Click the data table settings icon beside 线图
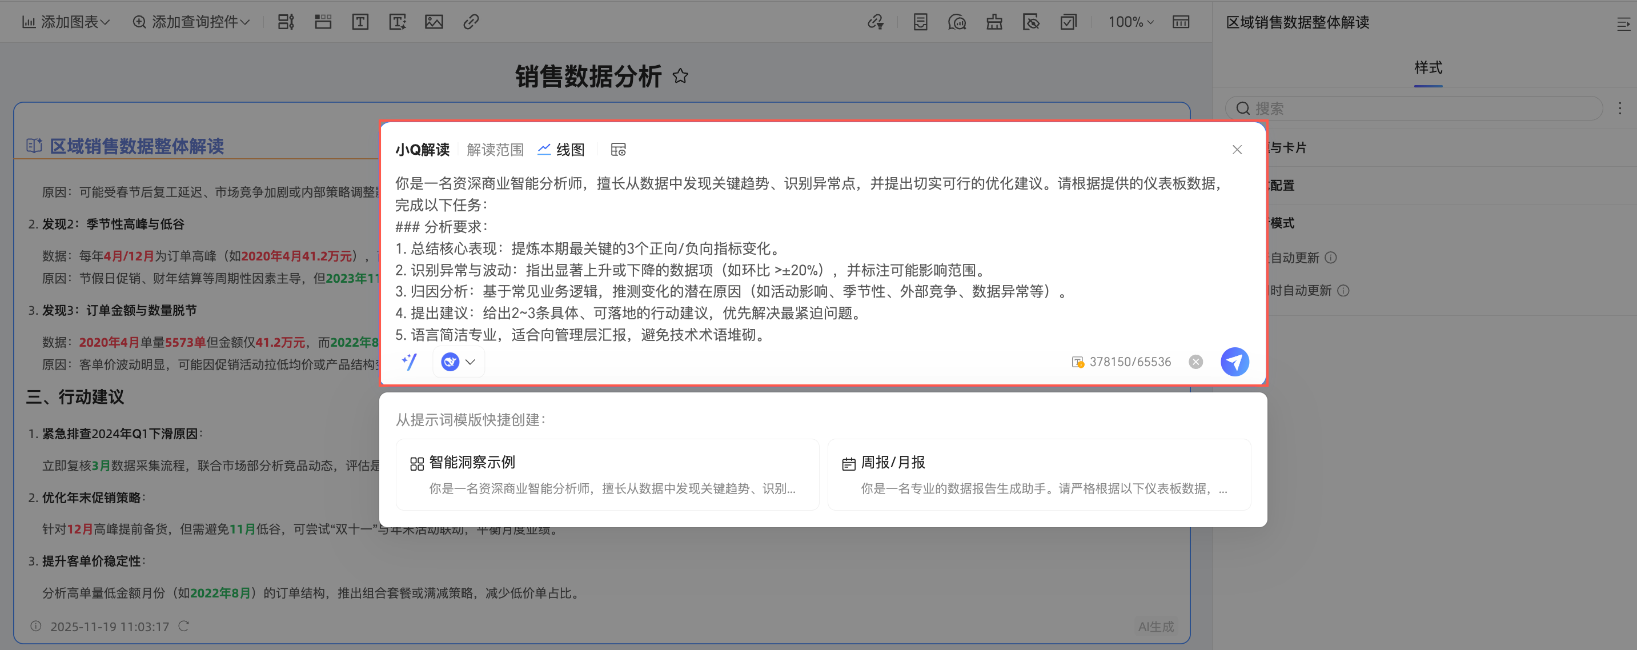The width and height of the screenshot is (1637, 650). click(x=617, y=149)
